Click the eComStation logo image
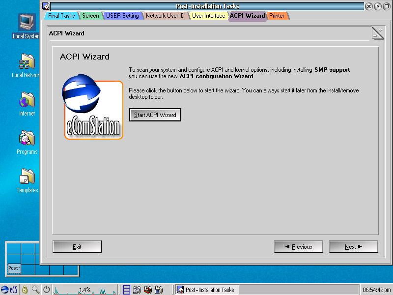The image size is (393, 295). pos(92,107)
